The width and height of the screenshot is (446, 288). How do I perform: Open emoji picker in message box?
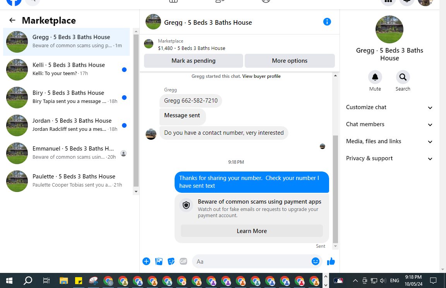coord(316,261)
